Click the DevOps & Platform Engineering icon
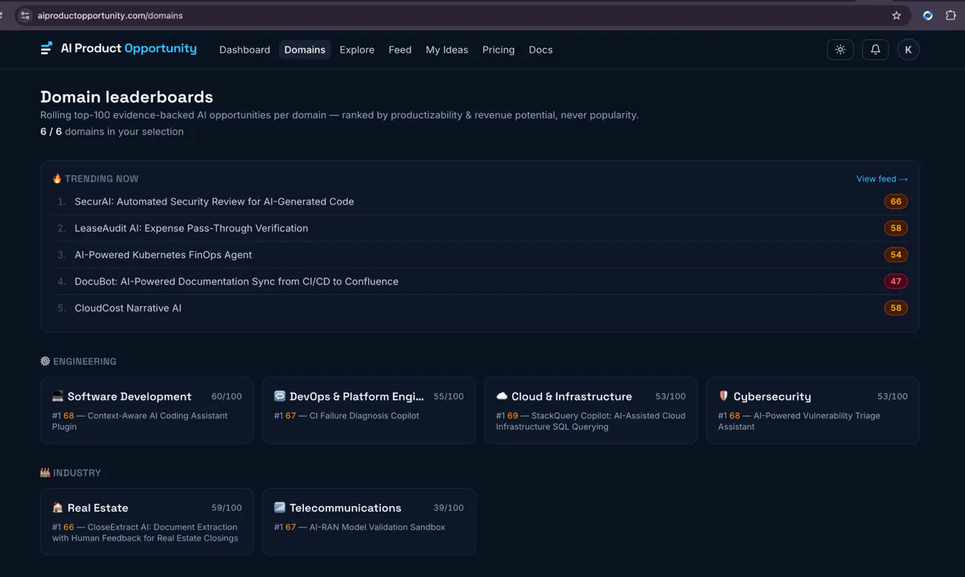 click(280, 396)
